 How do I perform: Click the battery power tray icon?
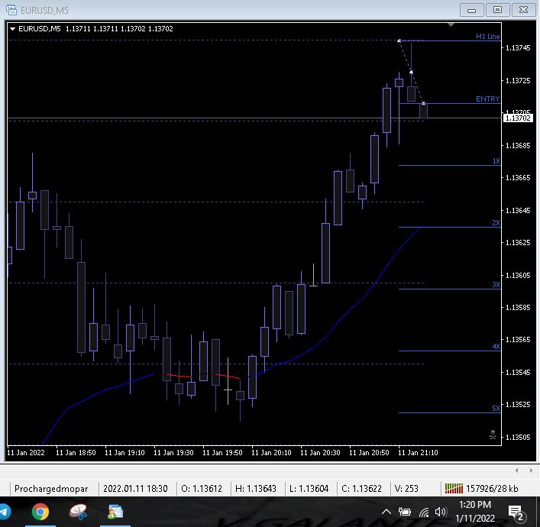[x=404, y=512]
